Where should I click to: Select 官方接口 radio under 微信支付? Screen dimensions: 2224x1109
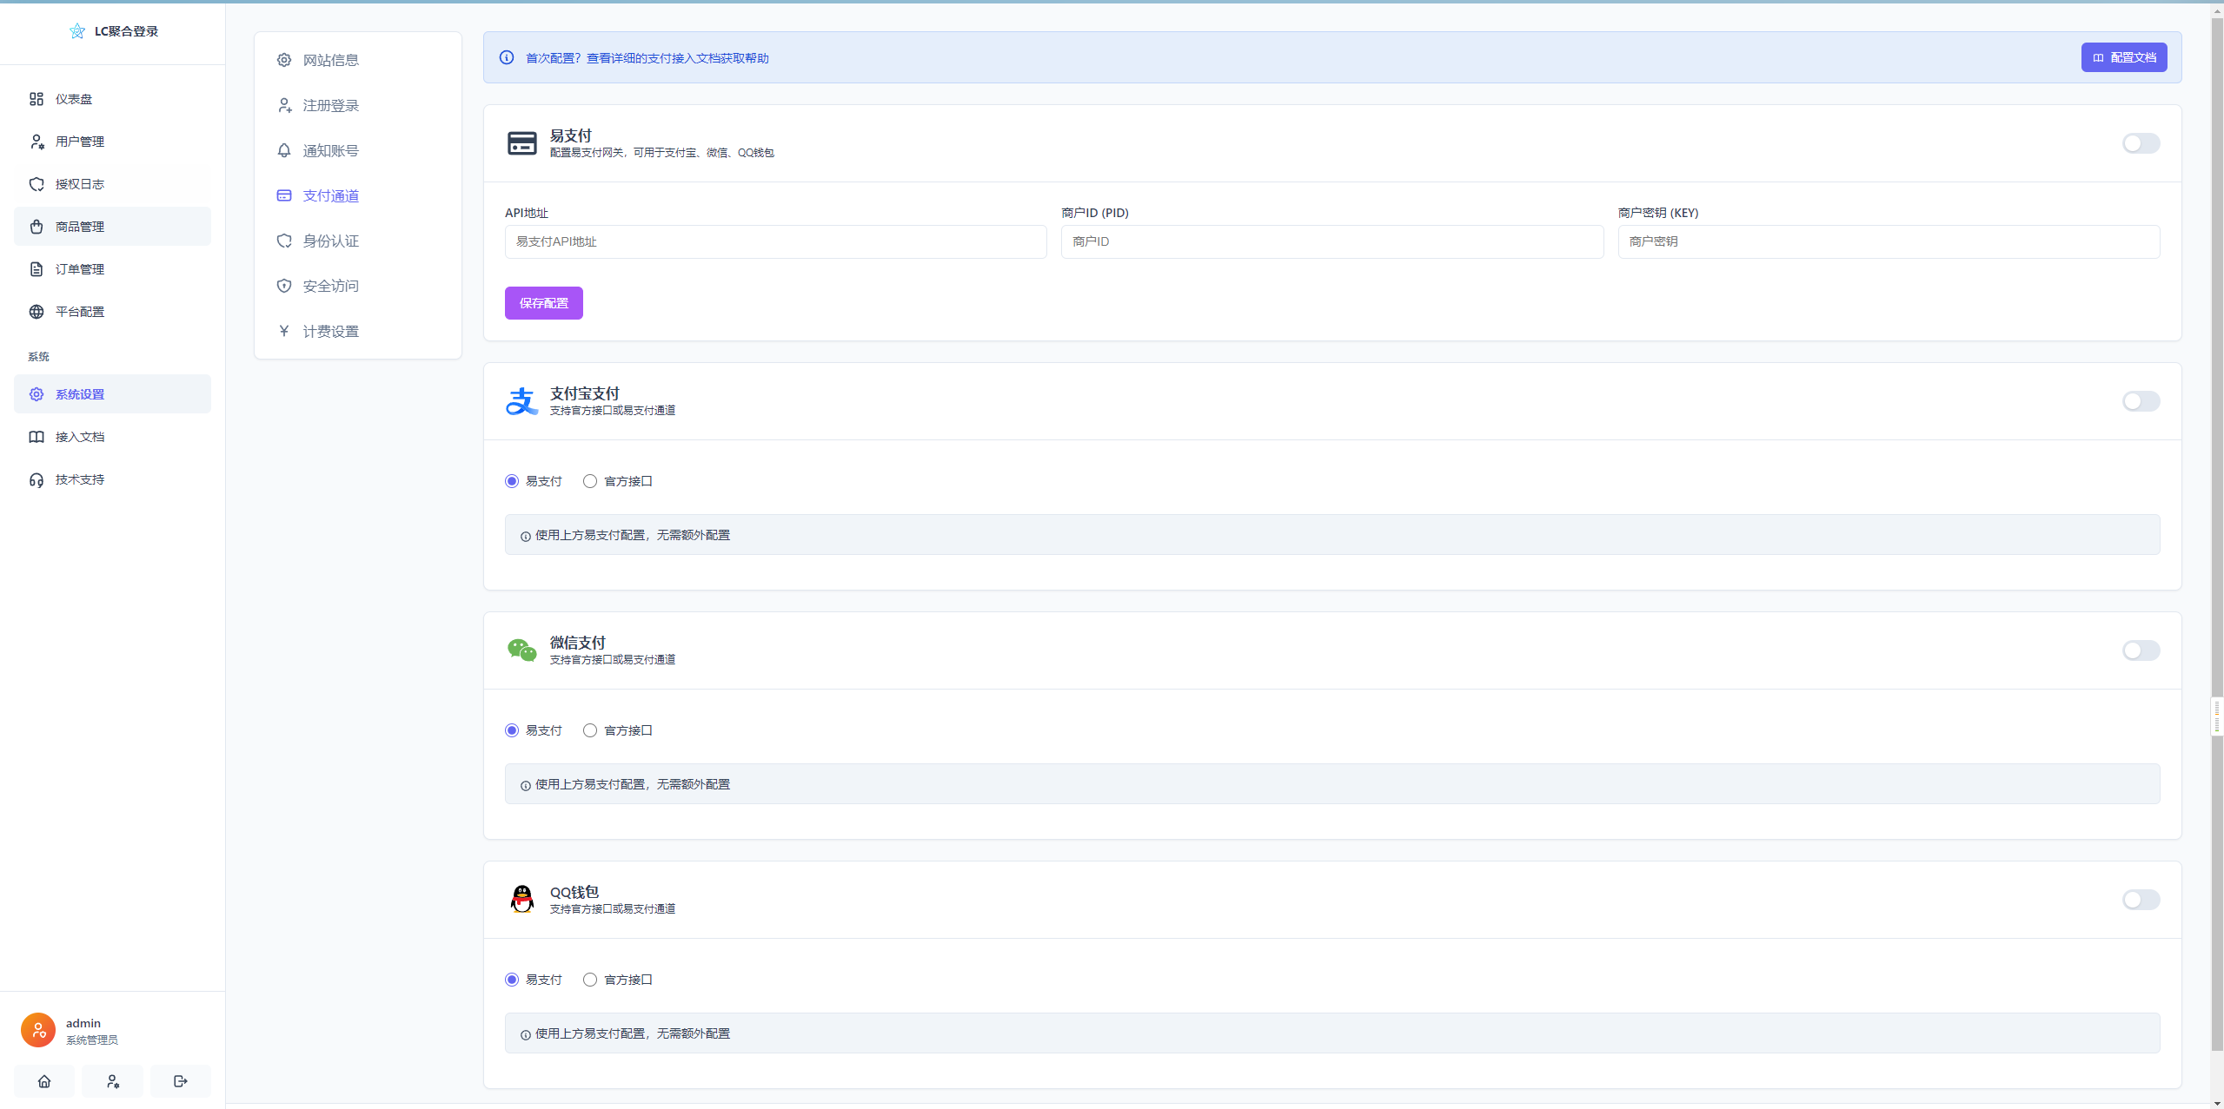pos(590,730)
